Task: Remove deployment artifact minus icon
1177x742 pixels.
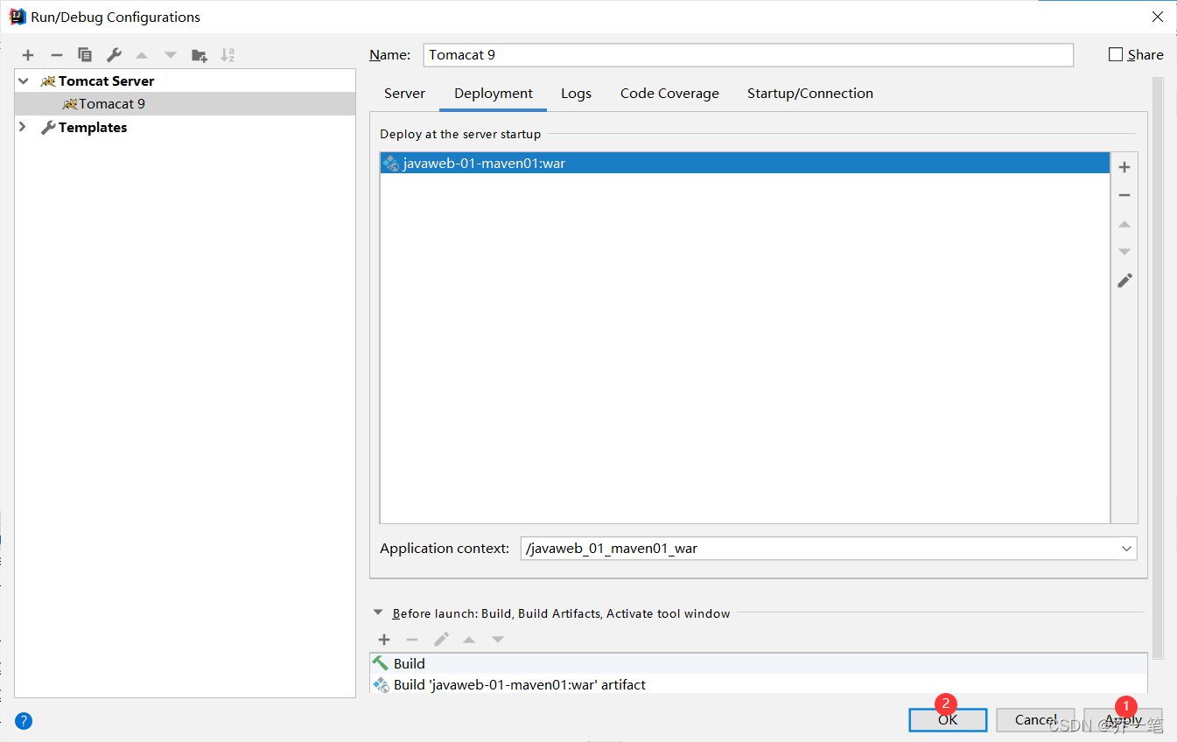Action: (1124, 195)
